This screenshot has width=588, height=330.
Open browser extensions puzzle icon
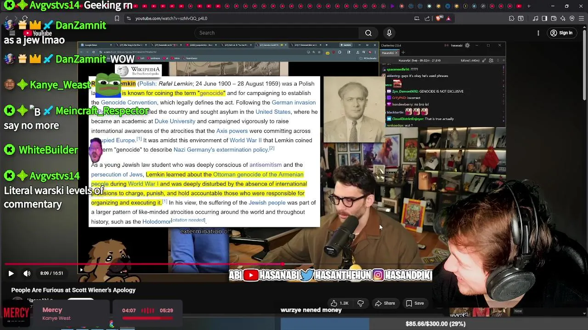[x=511, y=18]
